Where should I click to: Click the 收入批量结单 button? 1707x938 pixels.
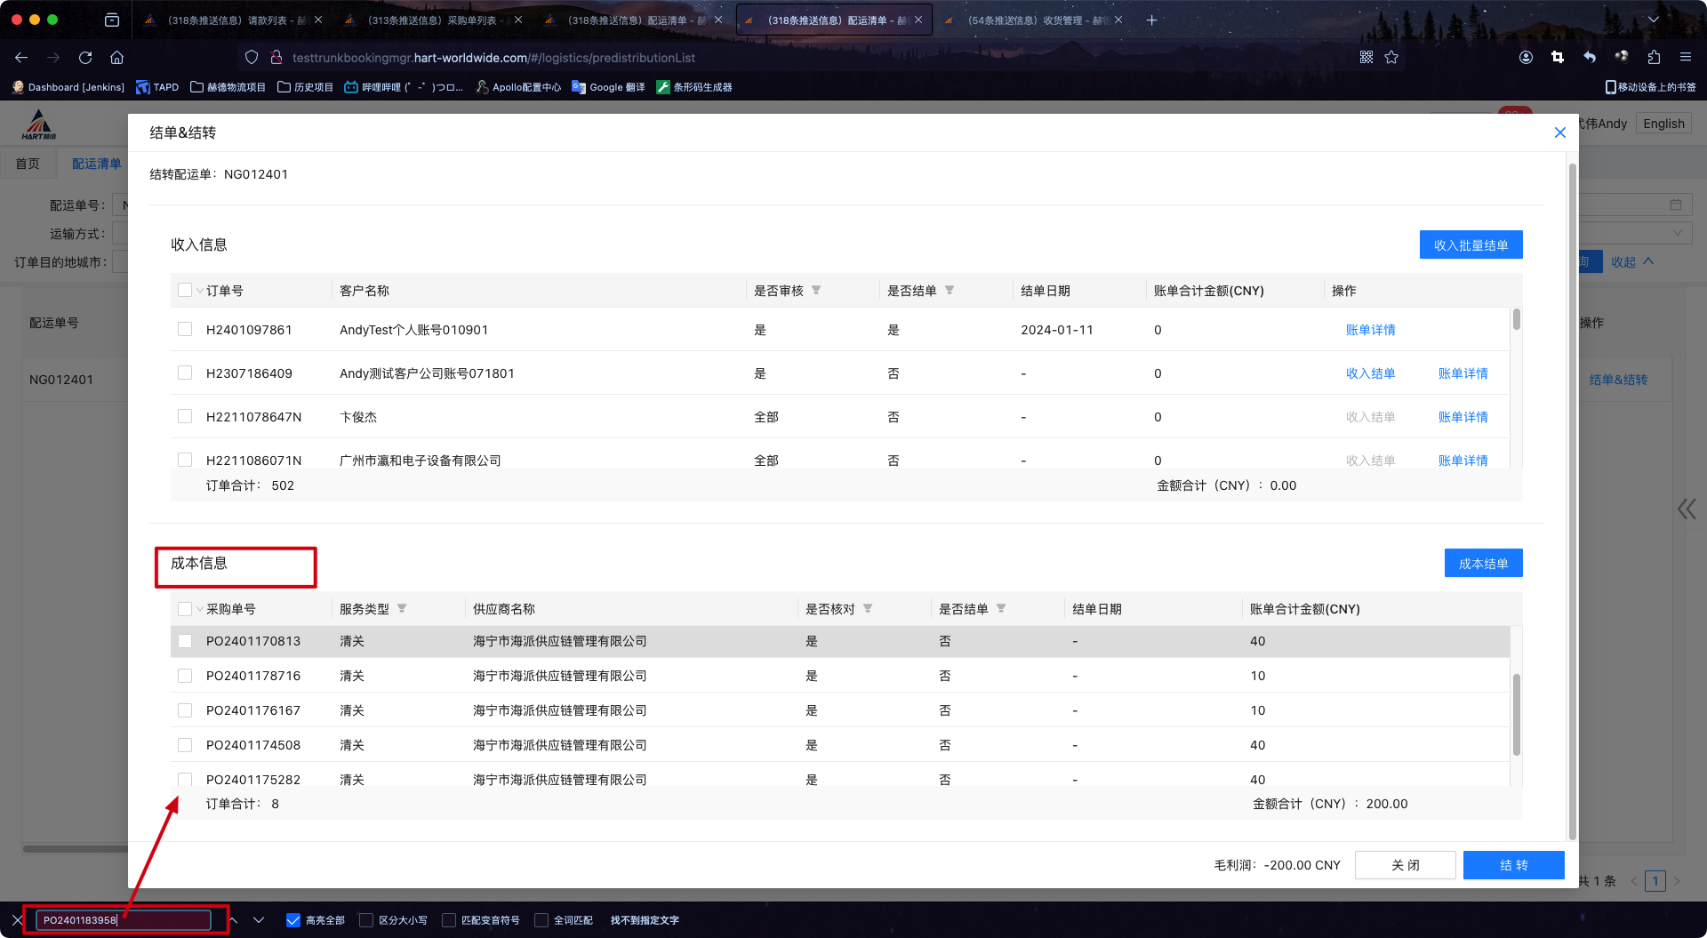pyautogui.click(x=1471, y=245)
